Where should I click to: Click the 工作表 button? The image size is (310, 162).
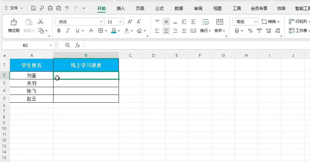click(x=299, y=31)
